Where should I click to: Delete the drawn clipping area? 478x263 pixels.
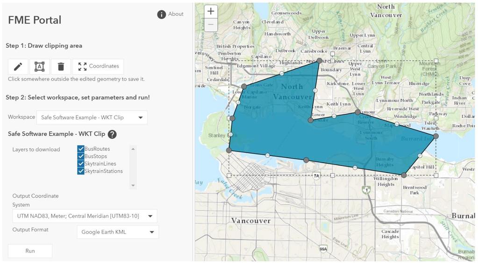[61, 66]
